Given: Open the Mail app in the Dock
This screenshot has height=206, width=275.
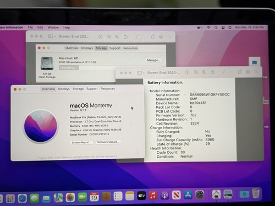Looking at the screenshot, I should click(x=46, y=198).
